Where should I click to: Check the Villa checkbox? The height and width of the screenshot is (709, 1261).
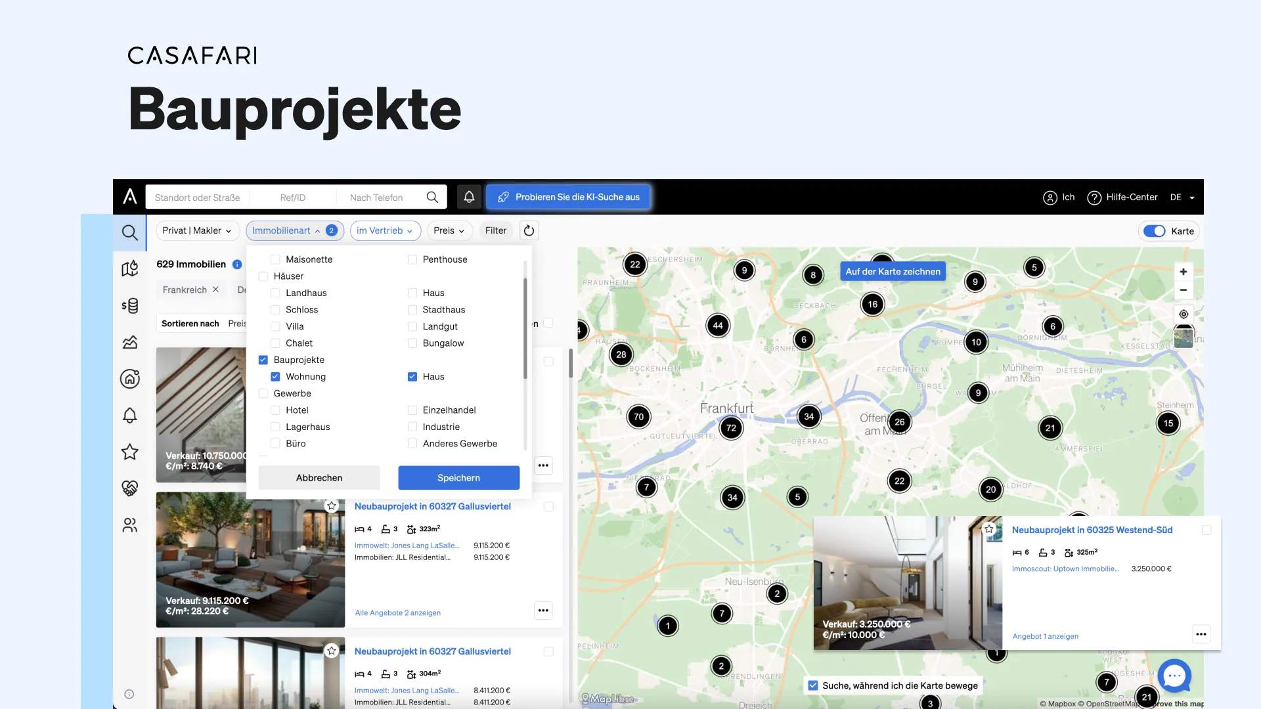pos(275,326)
